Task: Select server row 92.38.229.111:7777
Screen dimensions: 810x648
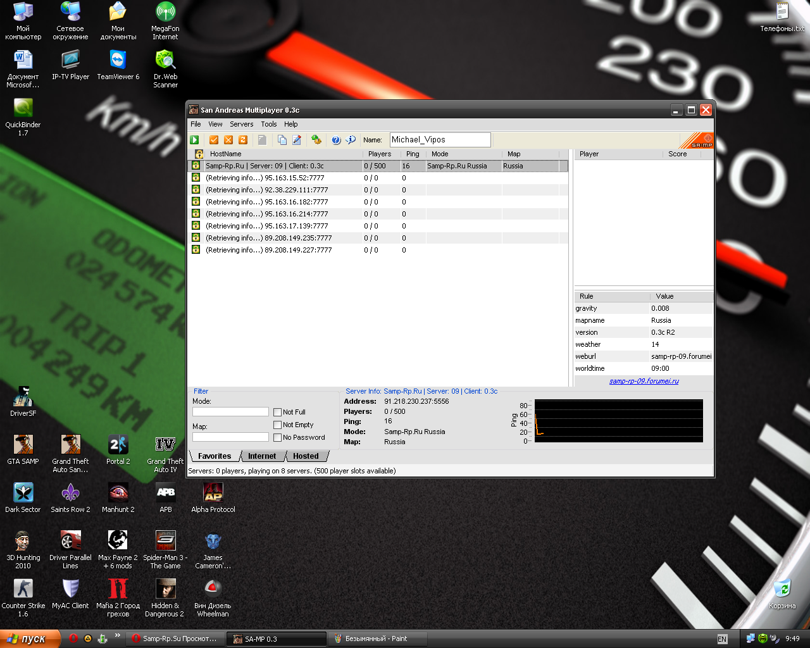Action: (378, 190)
